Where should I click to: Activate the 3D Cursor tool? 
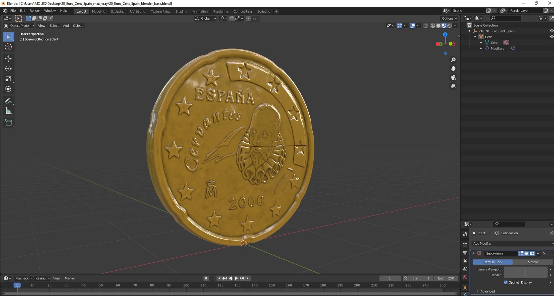[x=8, y=47]
